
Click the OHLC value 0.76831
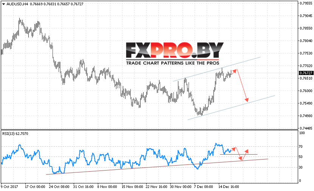pyautogui.click(x=49, y=4)
